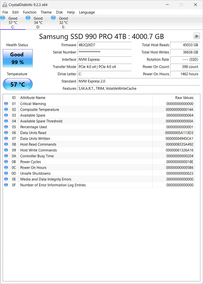
Task: Click the next disk arrow button
Action: tap(197, 36)
